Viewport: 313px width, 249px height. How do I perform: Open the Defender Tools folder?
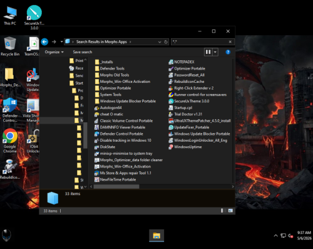[110, 68]
